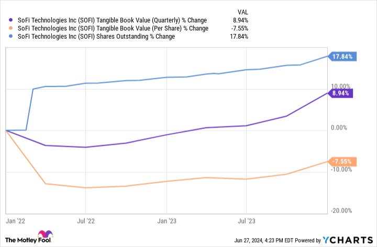Click the Jan '23 x-axis label

(x=167, y=222)
